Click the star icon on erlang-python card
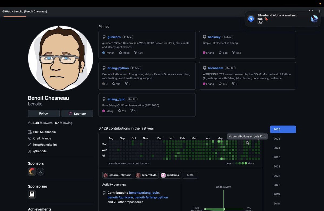The width and height of the screenshot is (324, 211). [114, 84]
